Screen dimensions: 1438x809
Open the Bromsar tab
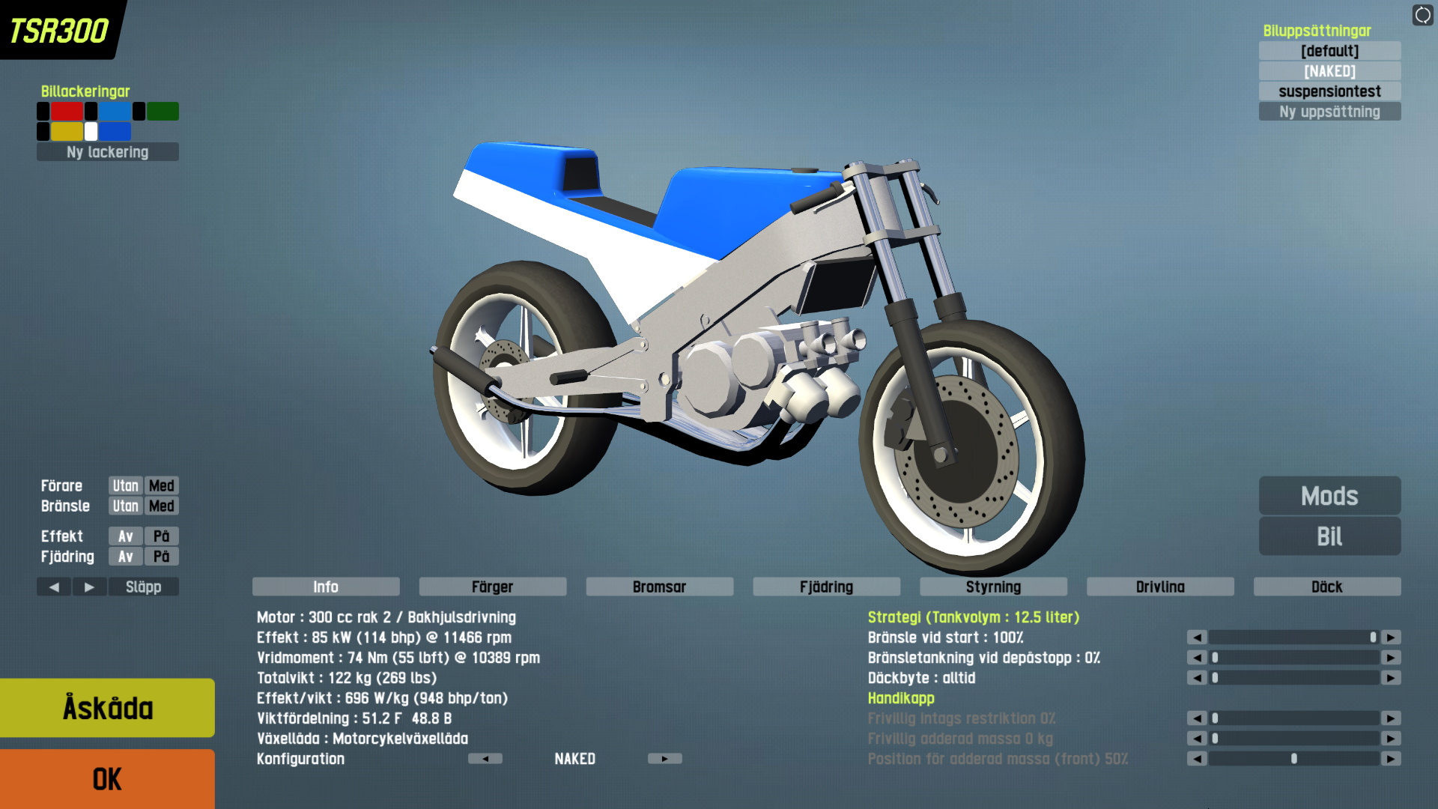tap(659, 587)
